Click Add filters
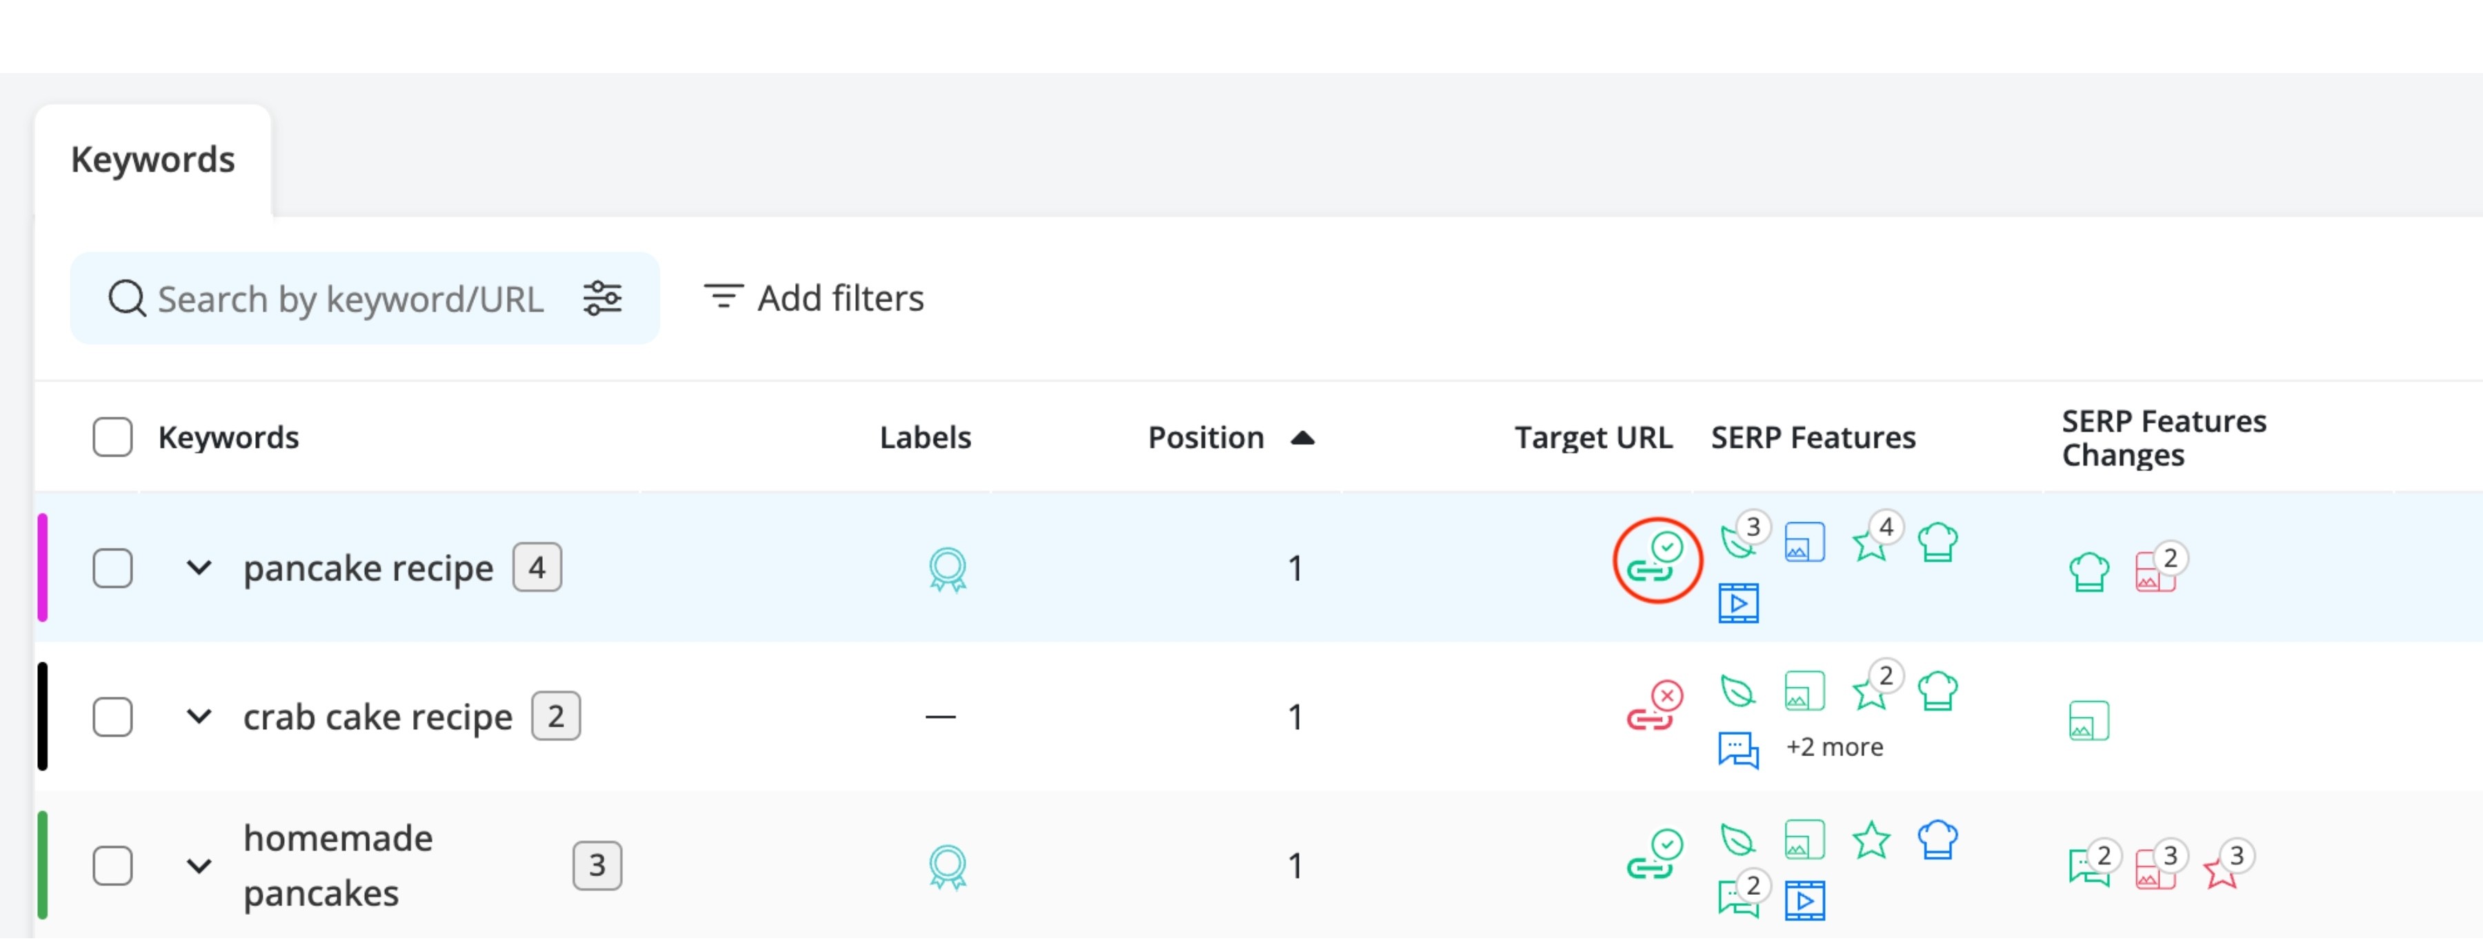2483x950 pixels. coord(815,298)
